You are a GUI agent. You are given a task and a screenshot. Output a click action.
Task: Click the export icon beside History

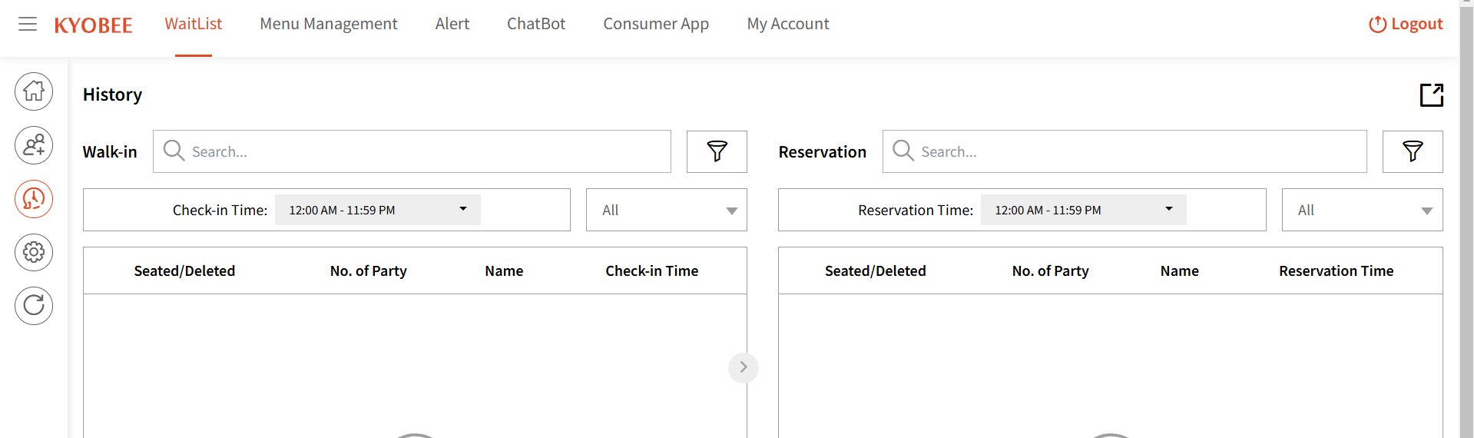point(1431,95)
